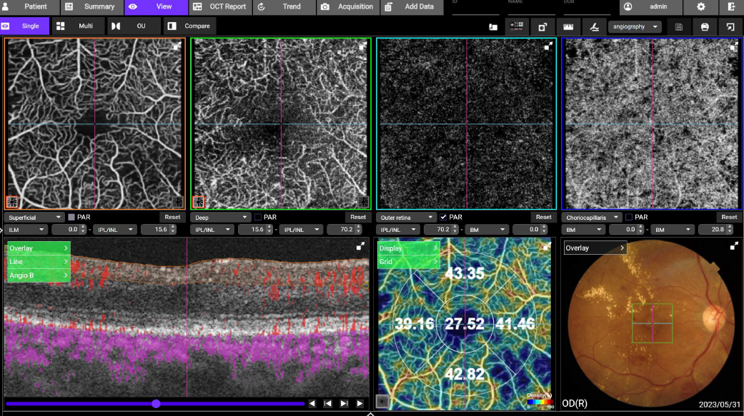Switch to the OCT Report tab
Image resolution: width=744 pixels, height=416 pixels.
click(x=221, y=7)
